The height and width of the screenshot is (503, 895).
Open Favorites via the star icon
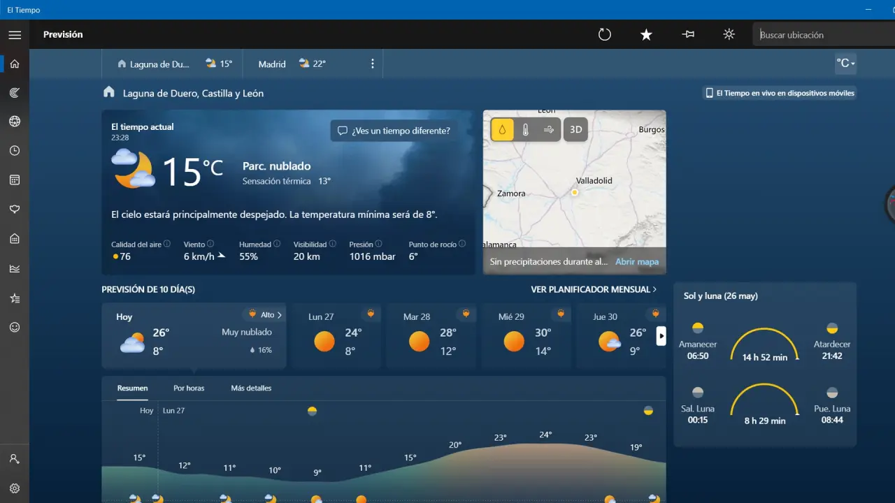tap(646, 34)
